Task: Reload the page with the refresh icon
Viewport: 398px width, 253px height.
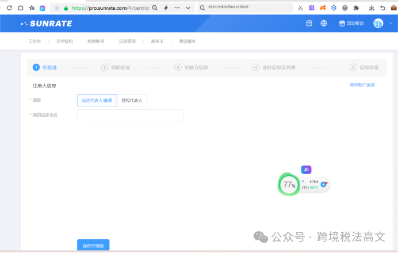Action: (x=9, y=8)
